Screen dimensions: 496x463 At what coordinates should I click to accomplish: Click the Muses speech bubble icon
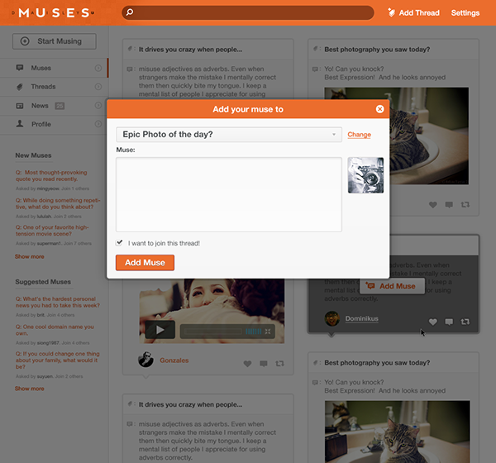(20, 68)
